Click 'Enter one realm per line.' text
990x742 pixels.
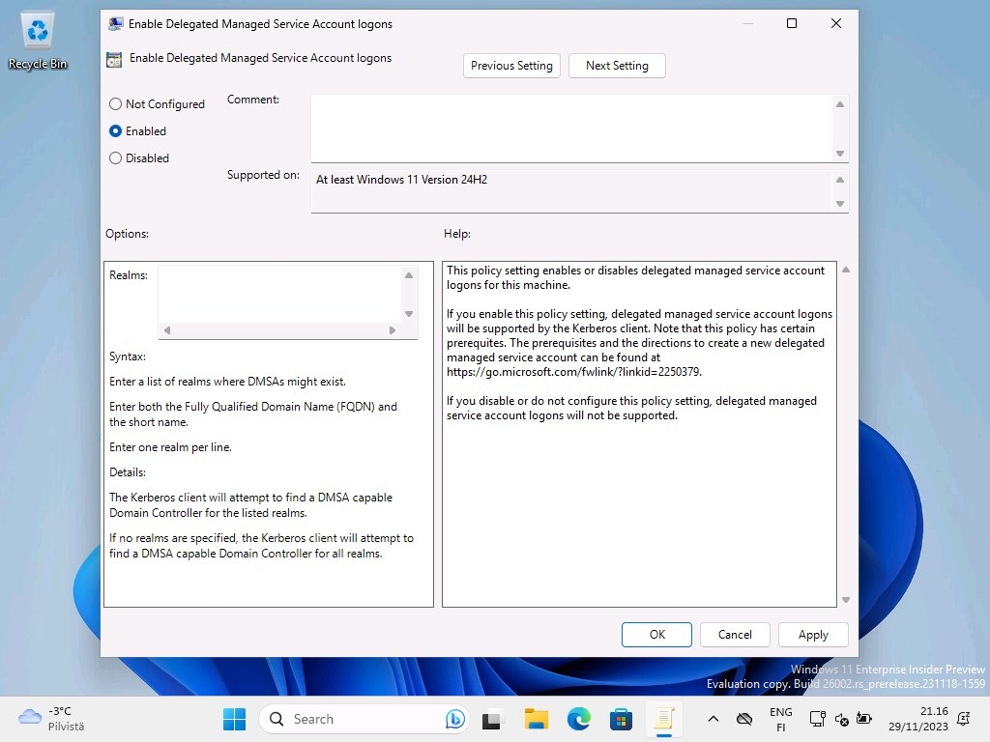[170, 447]
